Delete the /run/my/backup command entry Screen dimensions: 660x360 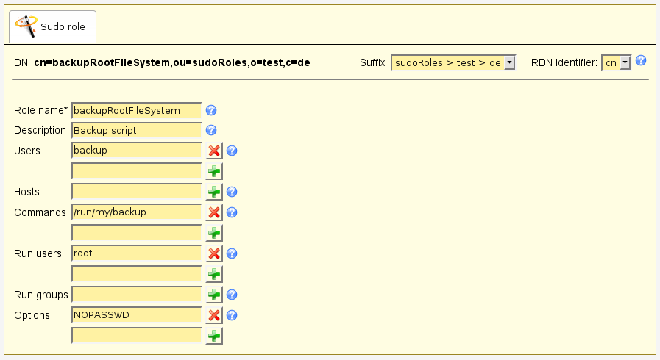[214, 212]
